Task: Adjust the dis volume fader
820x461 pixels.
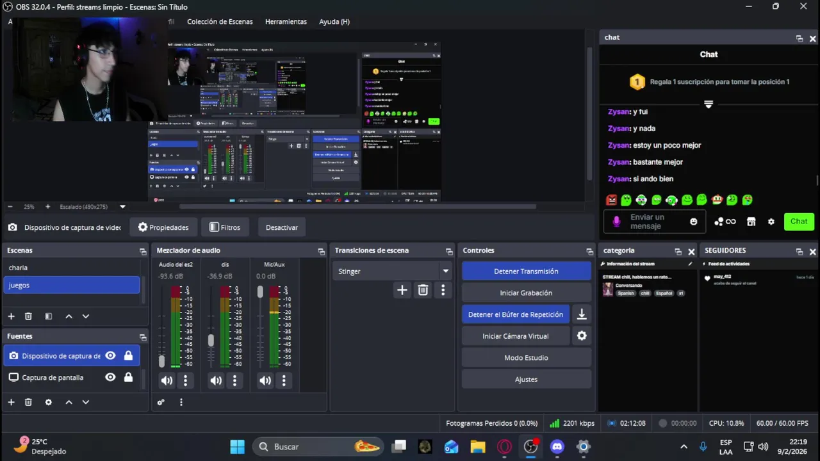Action: 211,341
